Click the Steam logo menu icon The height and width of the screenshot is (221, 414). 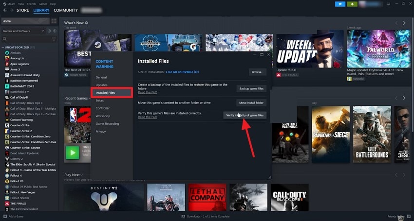[5, 4]
